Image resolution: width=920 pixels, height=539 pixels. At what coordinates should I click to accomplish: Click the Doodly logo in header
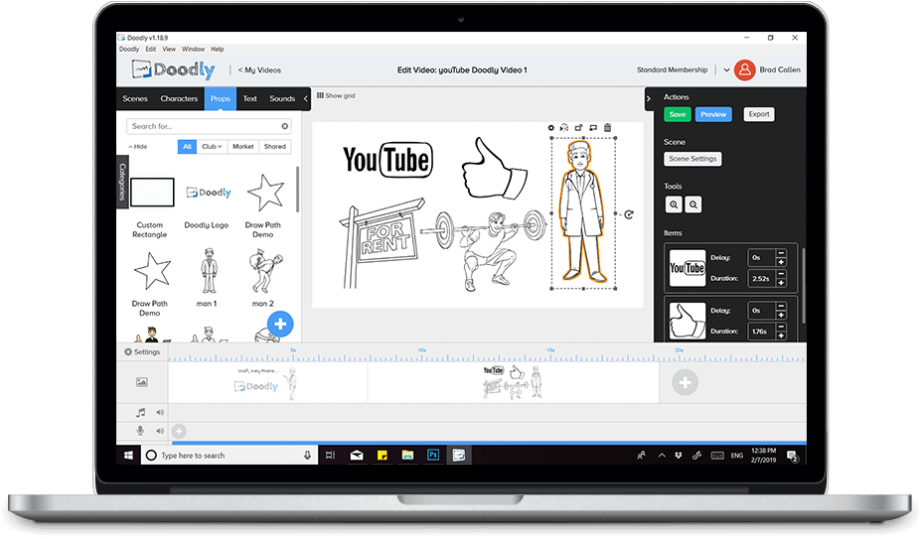pos(173,69)
